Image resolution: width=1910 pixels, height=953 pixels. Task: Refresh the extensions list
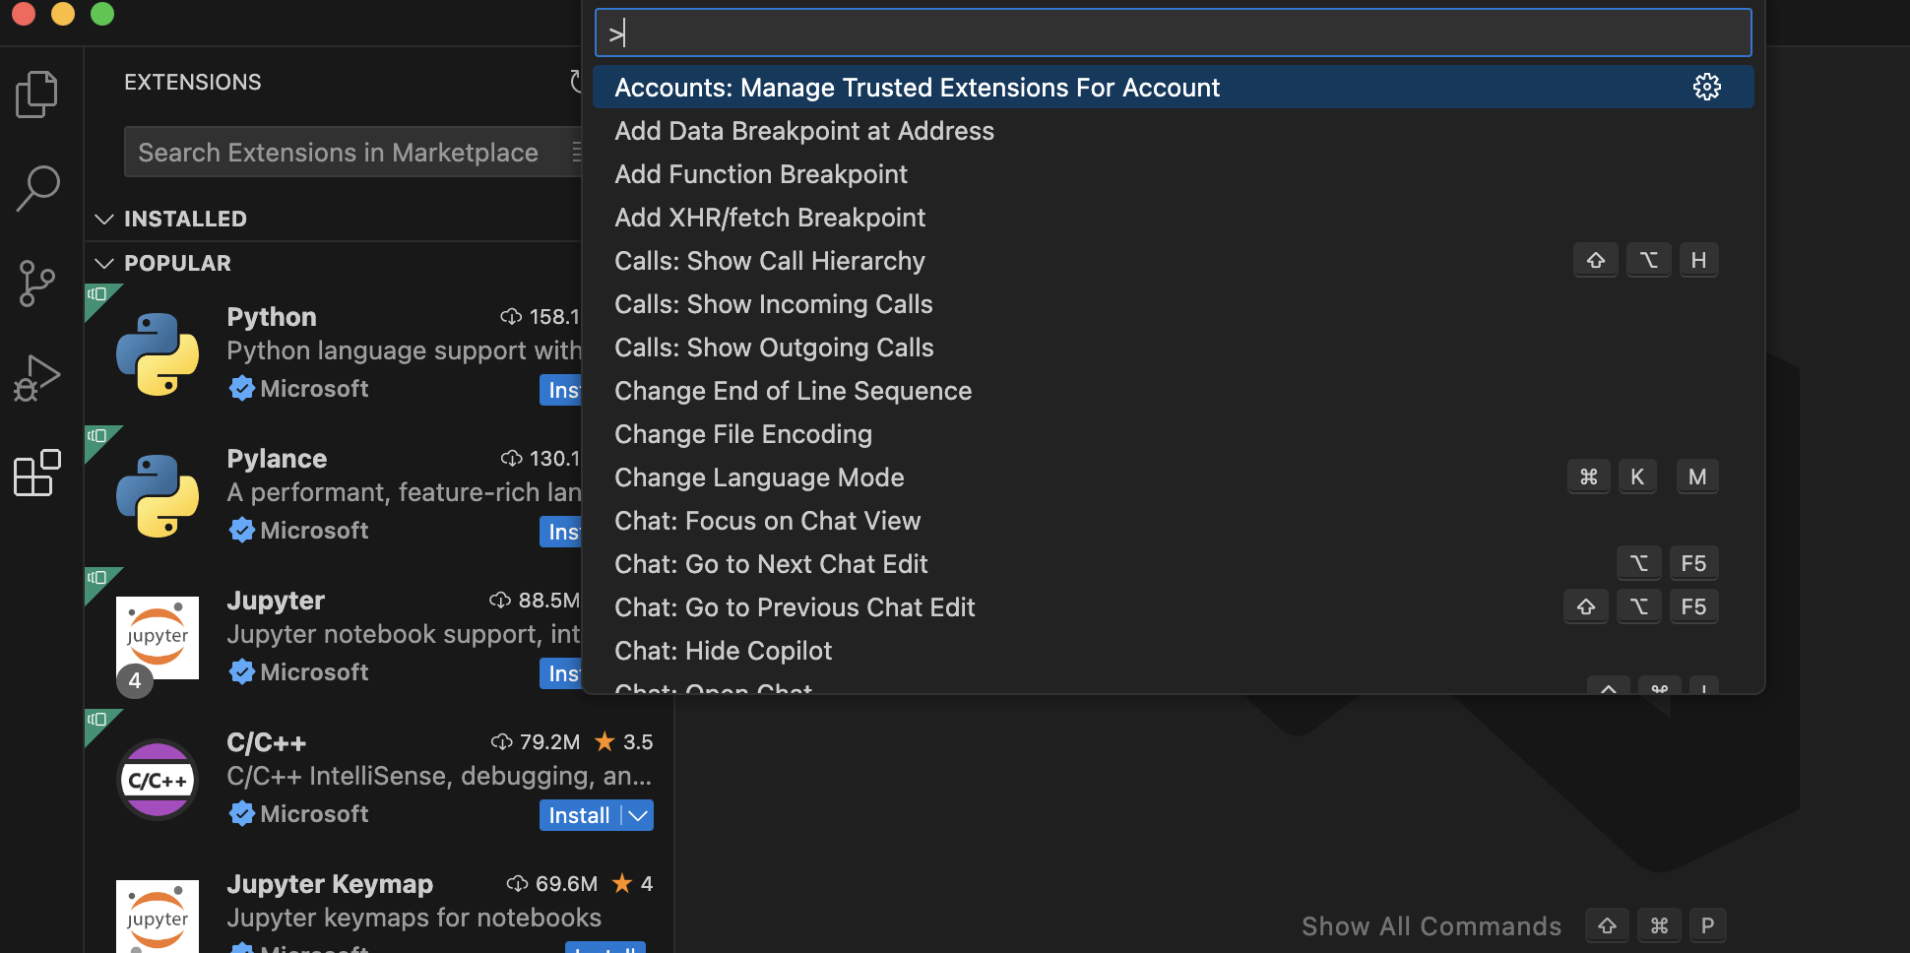point(576,82)
